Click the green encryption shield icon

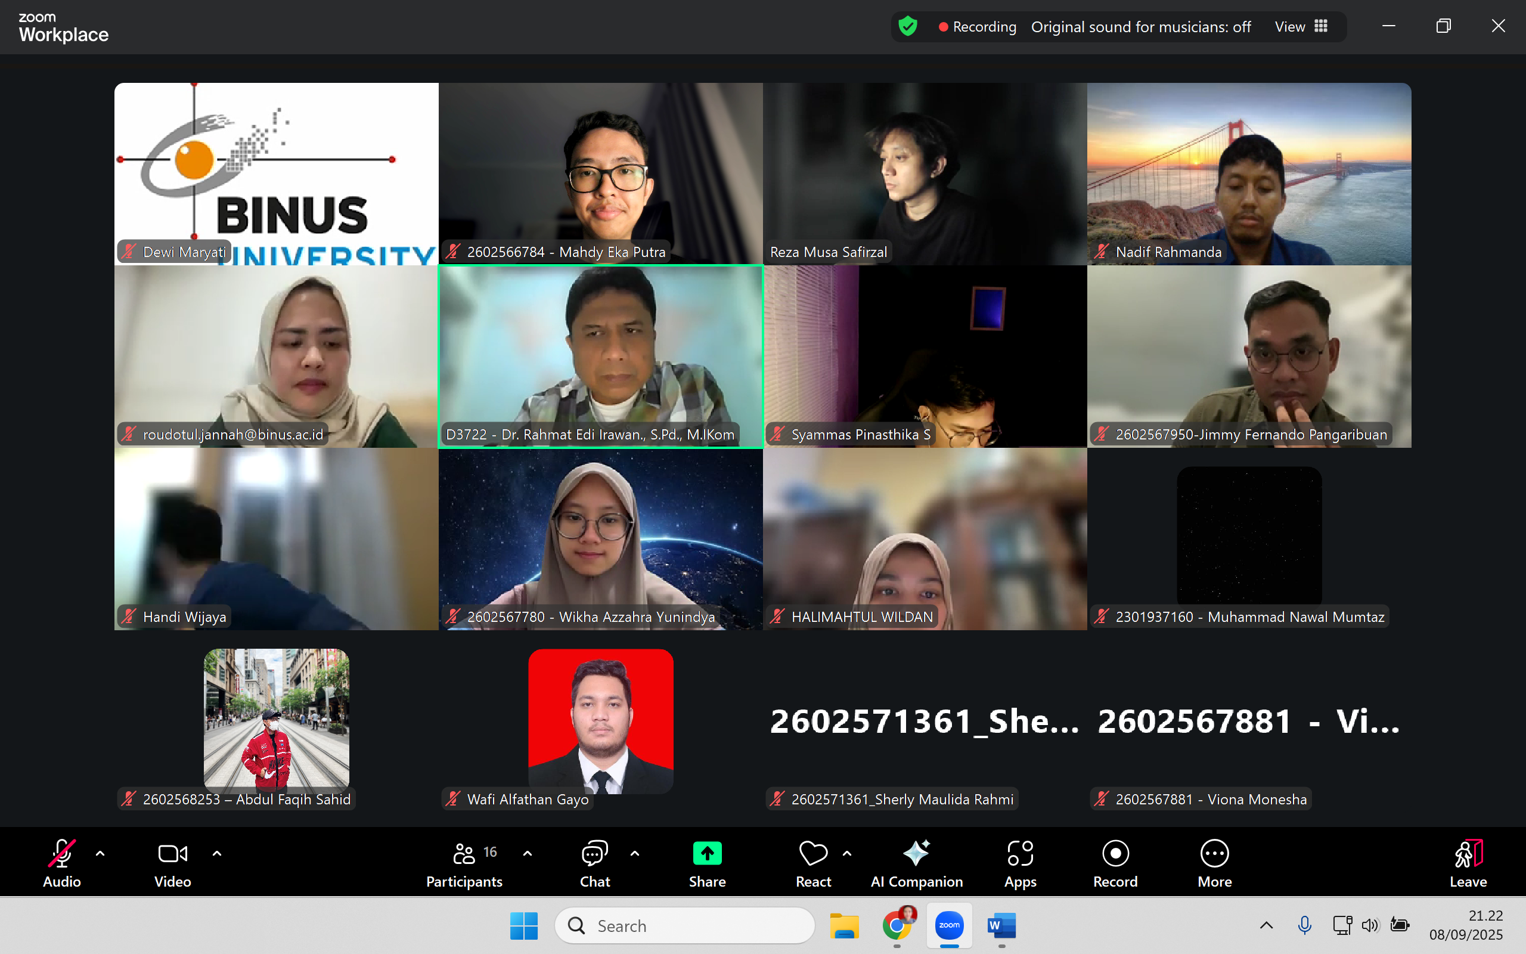tap(907, 26)
